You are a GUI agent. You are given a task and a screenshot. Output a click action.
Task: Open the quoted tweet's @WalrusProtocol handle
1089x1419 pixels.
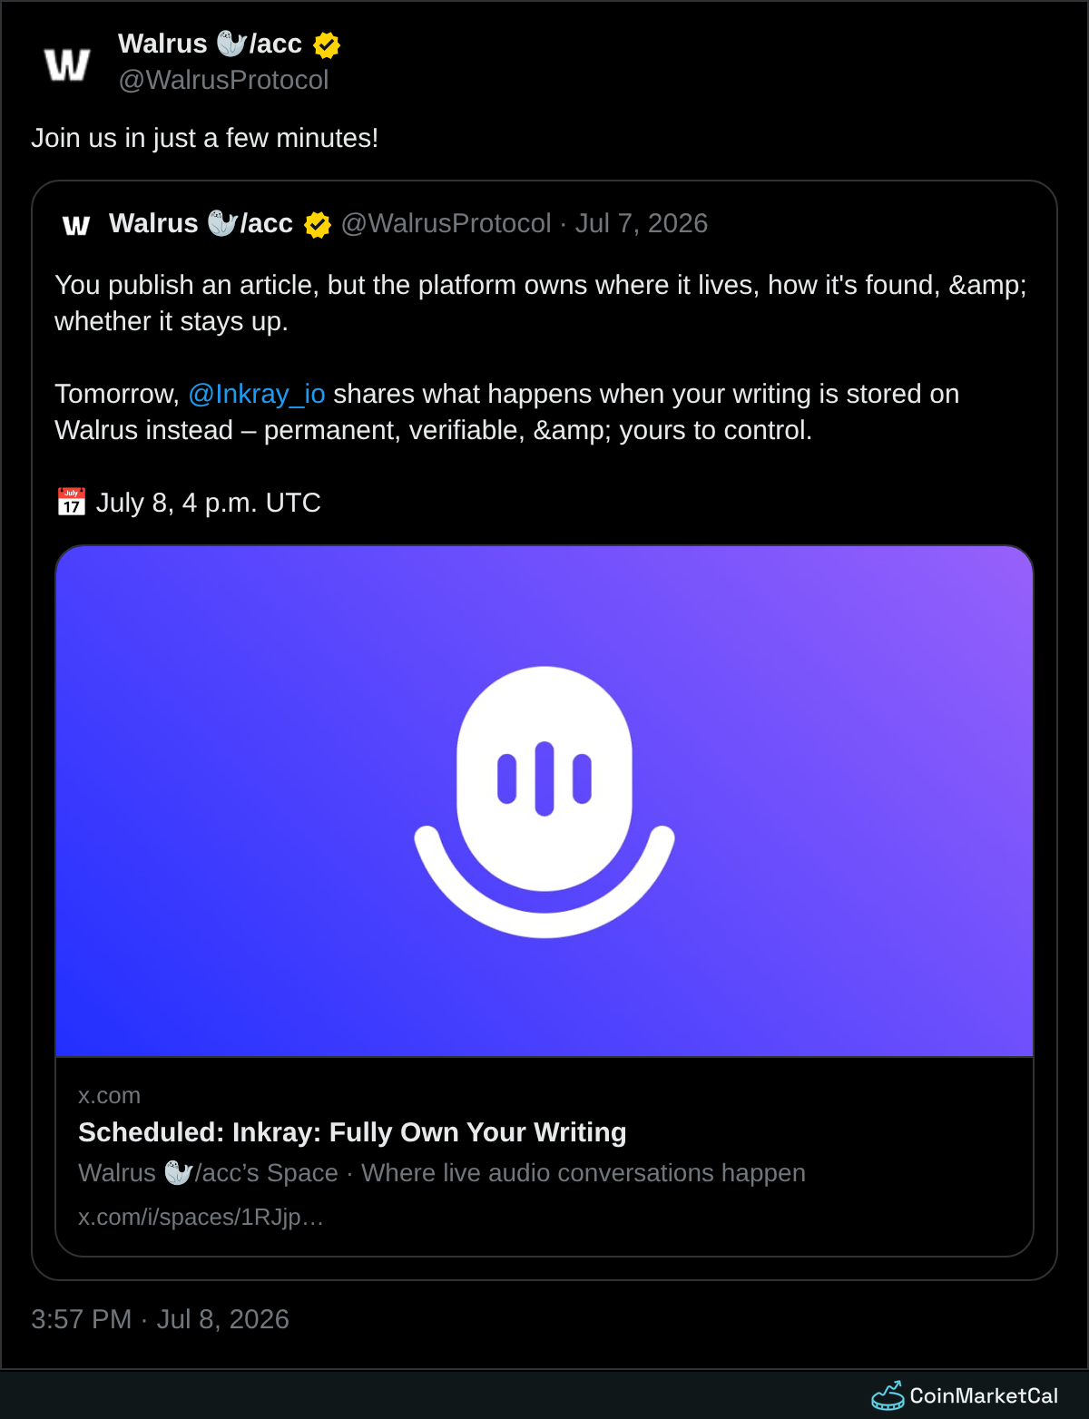tap(446, 223)
